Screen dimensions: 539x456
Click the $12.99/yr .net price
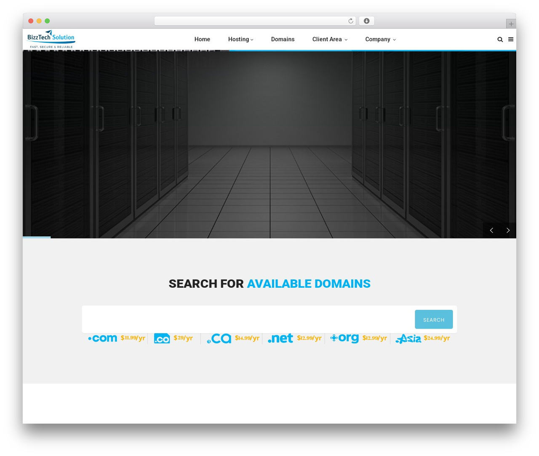(x=309, y=338)
